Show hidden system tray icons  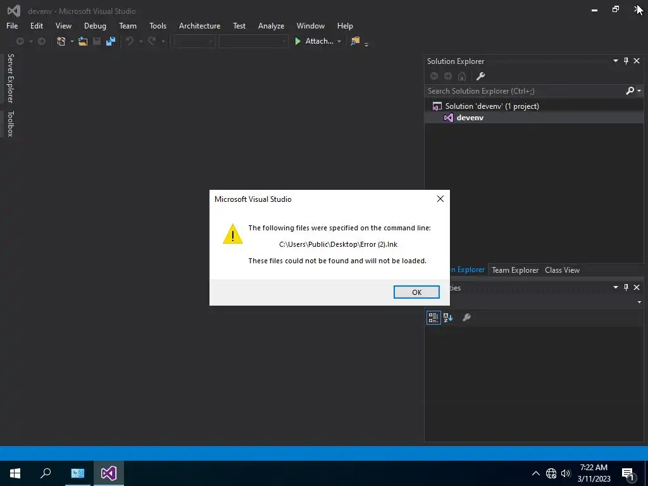(x=535, y=473)
